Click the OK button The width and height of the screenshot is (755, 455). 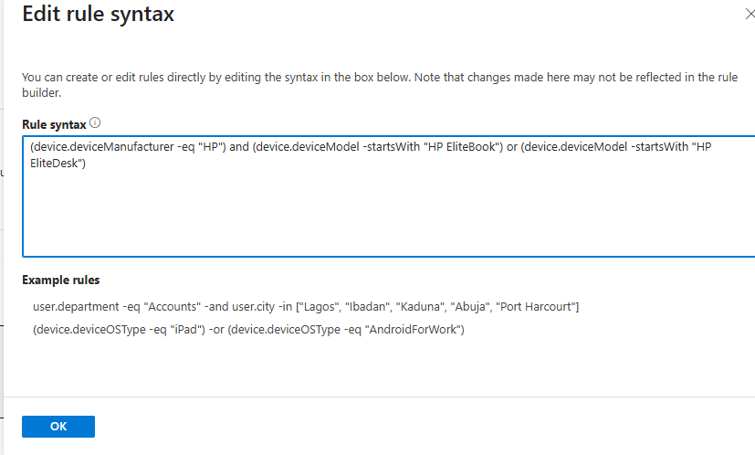58,426
